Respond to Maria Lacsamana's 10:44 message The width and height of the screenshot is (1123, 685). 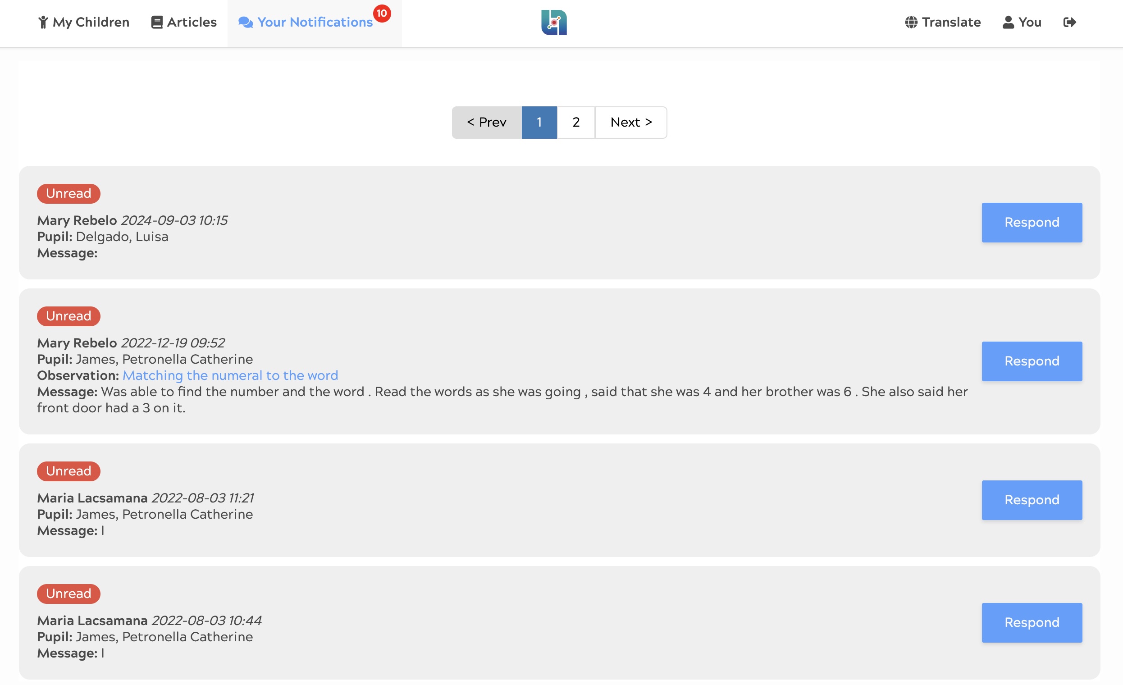click(x=1032, y=622)
